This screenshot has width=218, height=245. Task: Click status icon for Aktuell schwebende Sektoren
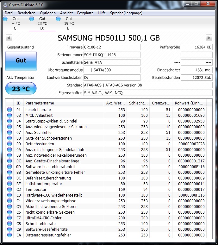9,207
